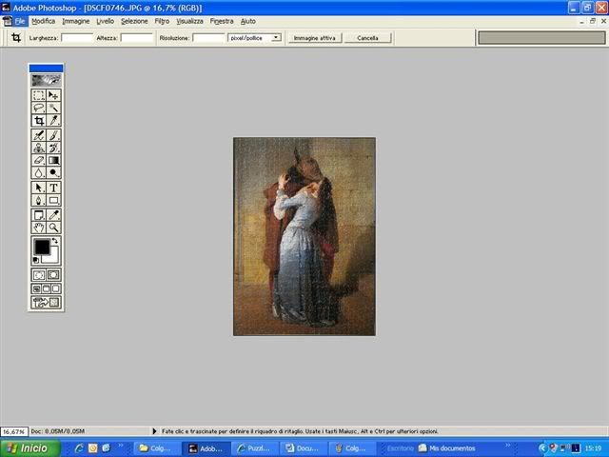Select the Lasso tool
The width and height of the screenshot is (609, 457).
coord(38,108)
